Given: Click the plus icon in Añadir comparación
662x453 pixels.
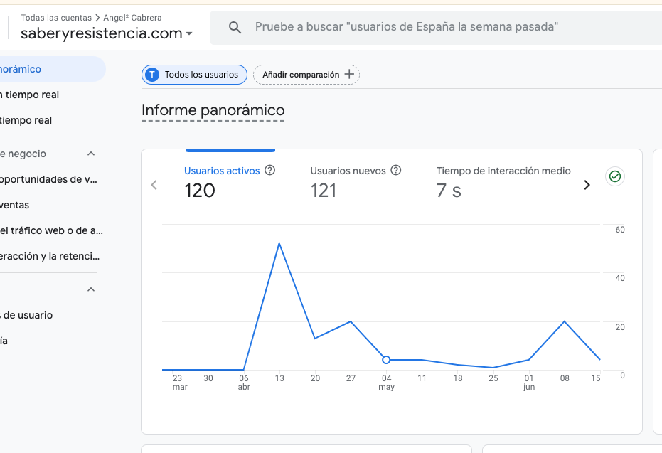Looking at the screenshot, I should click(x=349, y=75).
